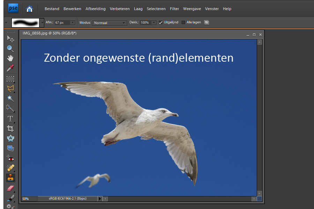Image resolution: width=314 pixels, height=209 pixels.
Task: Open the Verbeteren menu
Action: 120,9
